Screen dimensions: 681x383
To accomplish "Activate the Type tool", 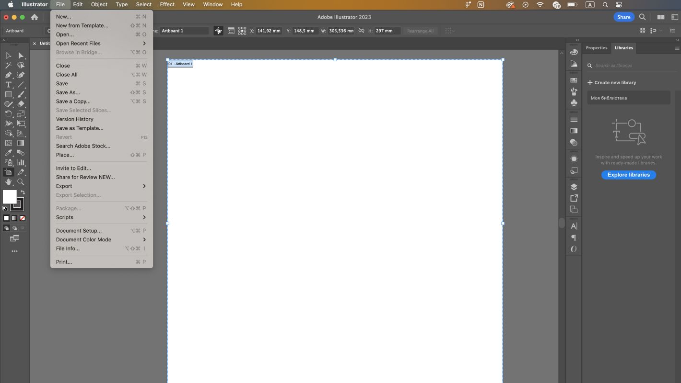I will [8, 84].
